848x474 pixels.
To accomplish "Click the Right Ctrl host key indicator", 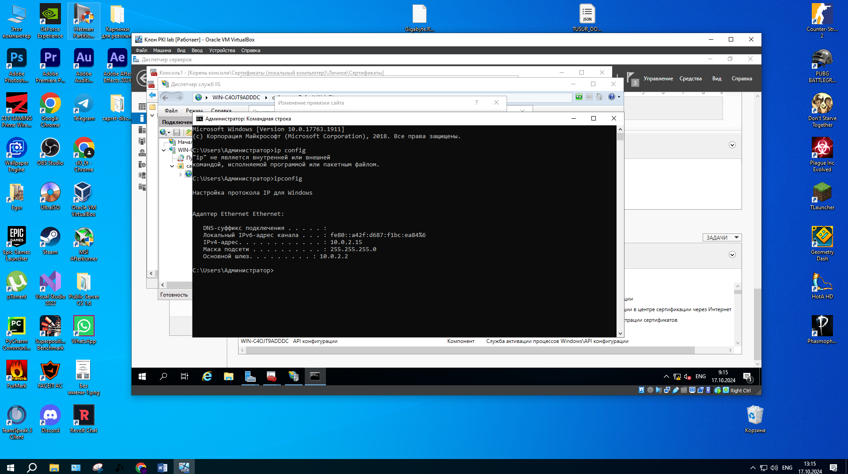I will pyautogui.click(x=740, y=391).
